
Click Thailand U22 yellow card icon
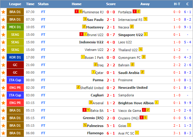(x=140, y=49)
